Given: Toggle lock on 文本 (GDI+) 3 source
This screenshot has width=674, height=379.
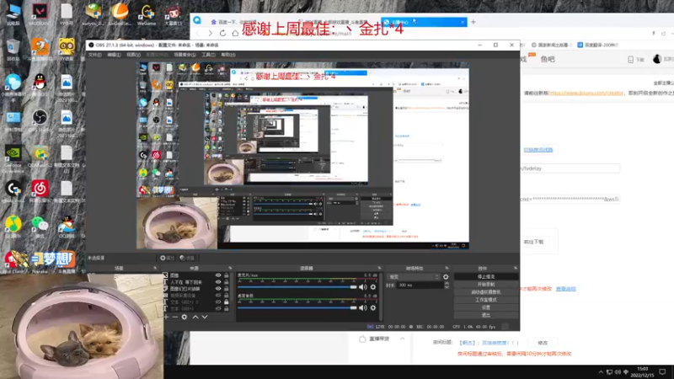Looking at the screenshot, I should [x=227, y=302].
